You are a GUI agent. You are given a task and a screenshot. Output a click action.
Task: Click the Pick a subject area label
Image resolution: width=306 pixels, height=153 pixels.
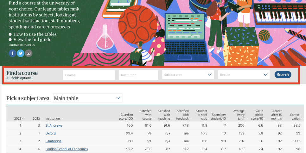click(x=28, y=98)
